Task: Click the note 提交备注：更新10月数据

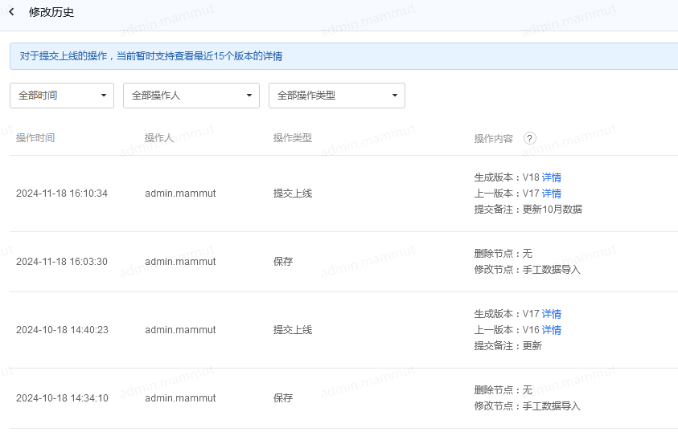Action: click(528, 210)
